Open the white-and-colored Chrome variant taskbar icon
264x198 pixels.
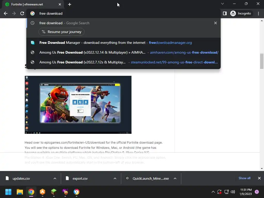point(76,192)
